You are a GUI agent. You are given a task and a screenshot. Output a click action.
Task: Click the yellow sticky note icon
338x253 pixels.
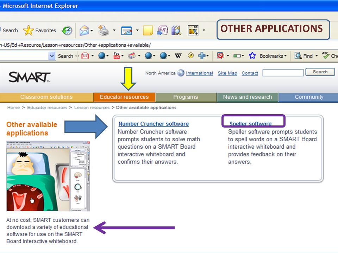coord(148,30)
